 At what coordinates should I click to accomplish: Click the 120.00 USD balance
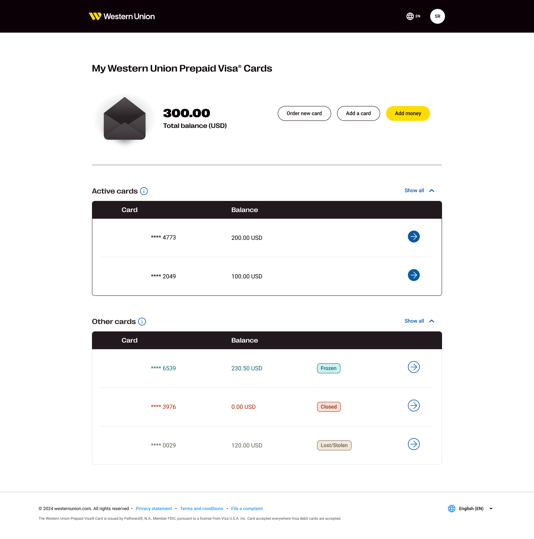[247, 446]
